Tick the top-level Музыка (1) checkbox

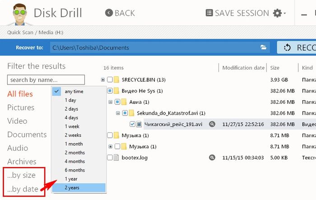click(x=110, y=135)
